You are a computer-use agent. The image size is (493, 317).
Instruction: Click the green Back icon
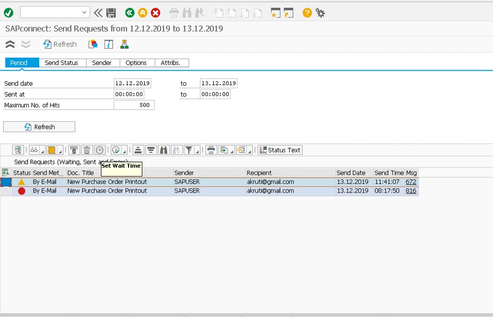click(130, 13)
